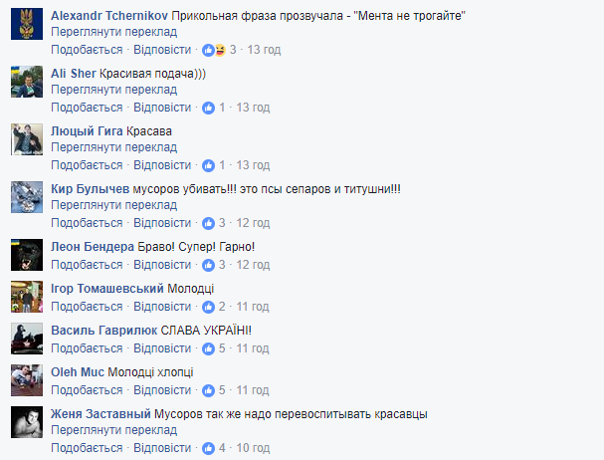Image resolution: width=604 pixels, height=460 pixels.
Task: Click Переглянути переклад under Женя Заставный's comment
Action: point(113,430)
